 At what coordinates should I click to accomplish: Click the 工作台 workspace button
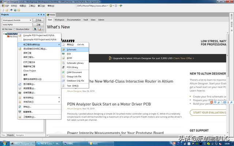pyautogui.click(x=38, y=20)
